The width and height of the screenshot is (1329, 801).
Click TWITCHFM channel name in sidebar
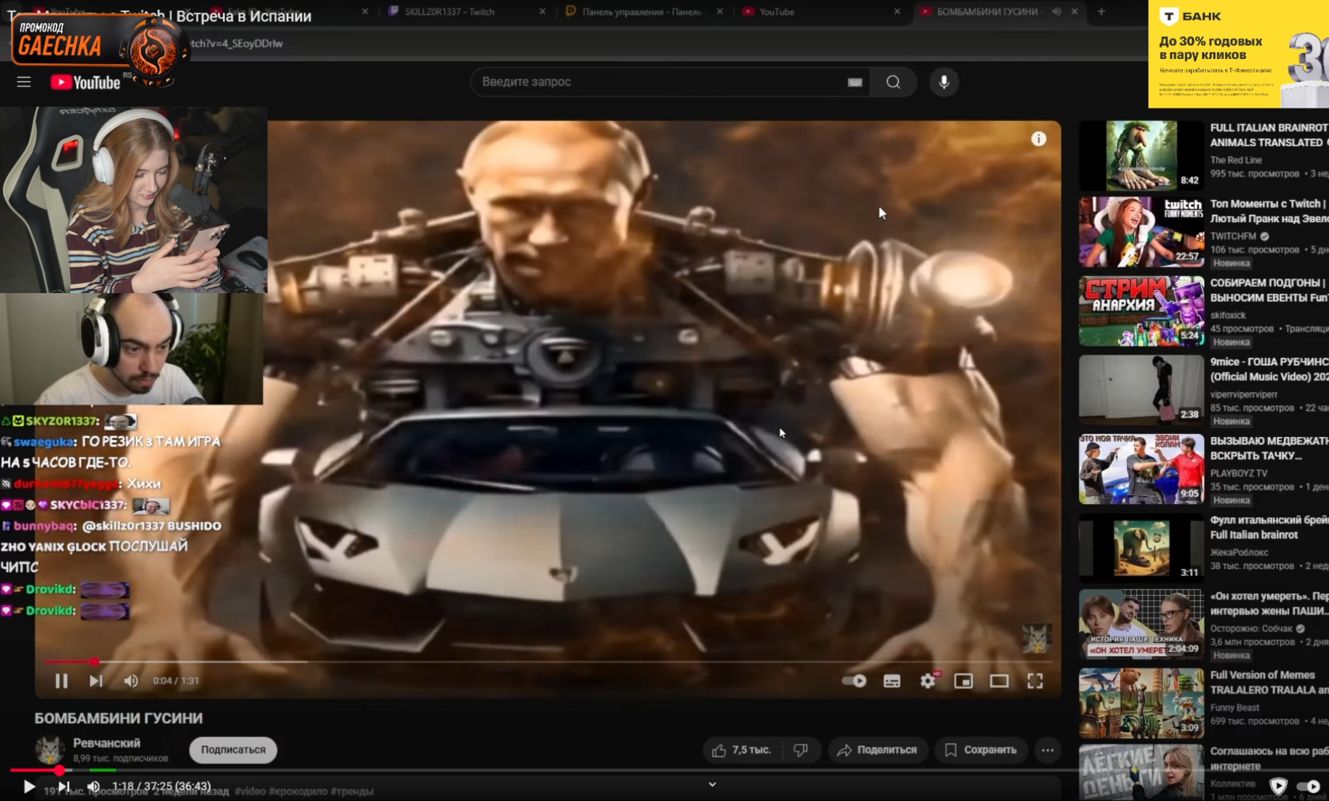click(x=1233, y=236)
